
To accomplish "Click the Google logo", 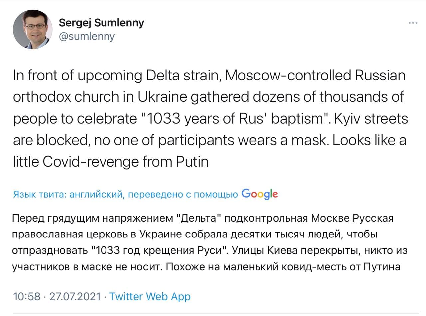I will (x=260, y=194).
